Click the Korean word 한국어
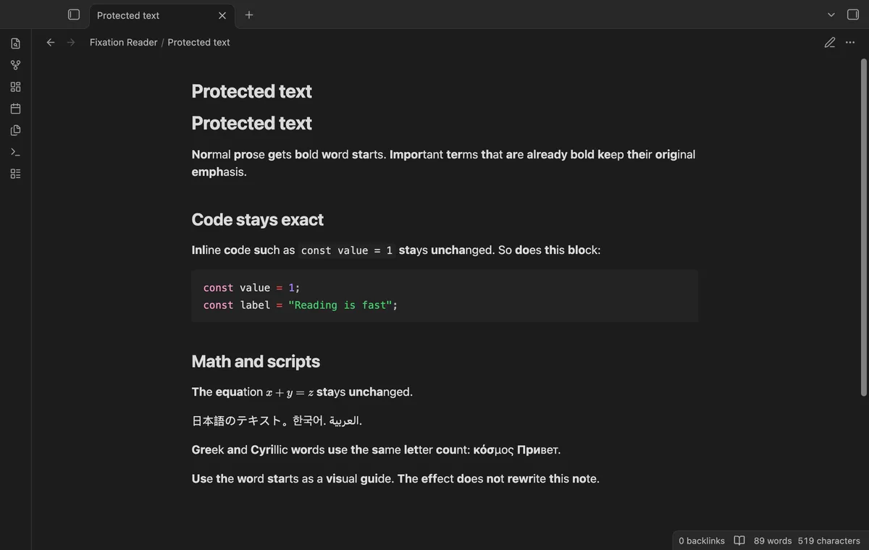 point(308,420)
